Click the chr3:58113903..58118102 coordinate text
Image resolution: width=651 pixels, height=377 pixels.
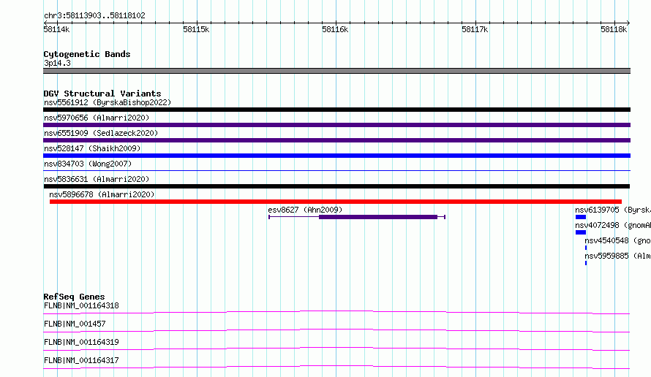(x=94, y=16)
